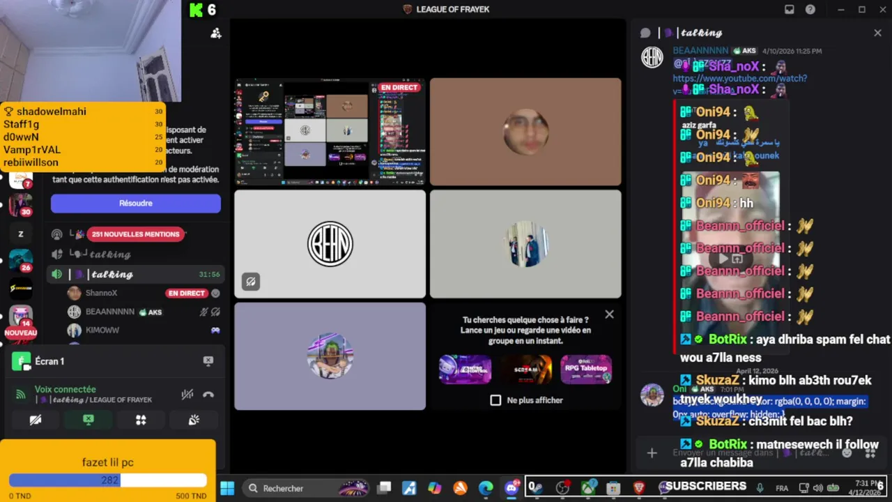Disconnect from voice call with hang-up icon
892x502 pixels.
[208, 394]
